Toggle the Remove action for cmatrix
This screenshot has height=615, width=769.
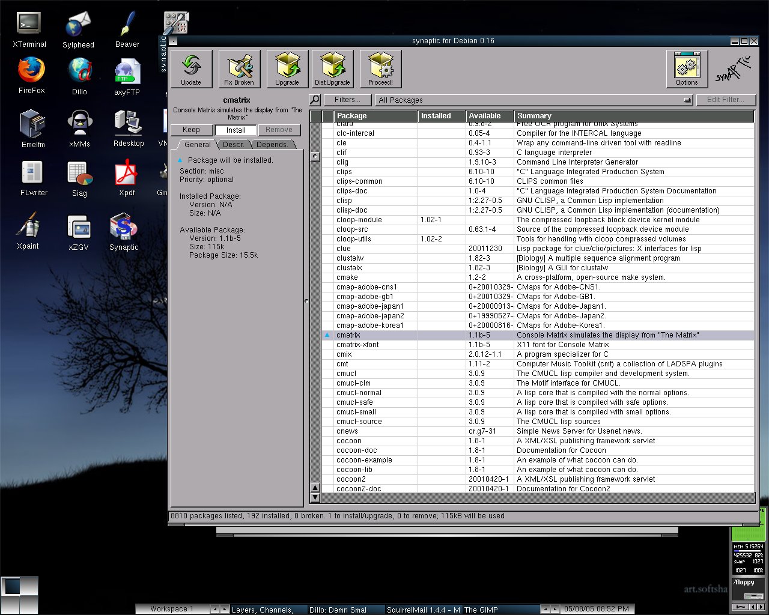point(279,130)
